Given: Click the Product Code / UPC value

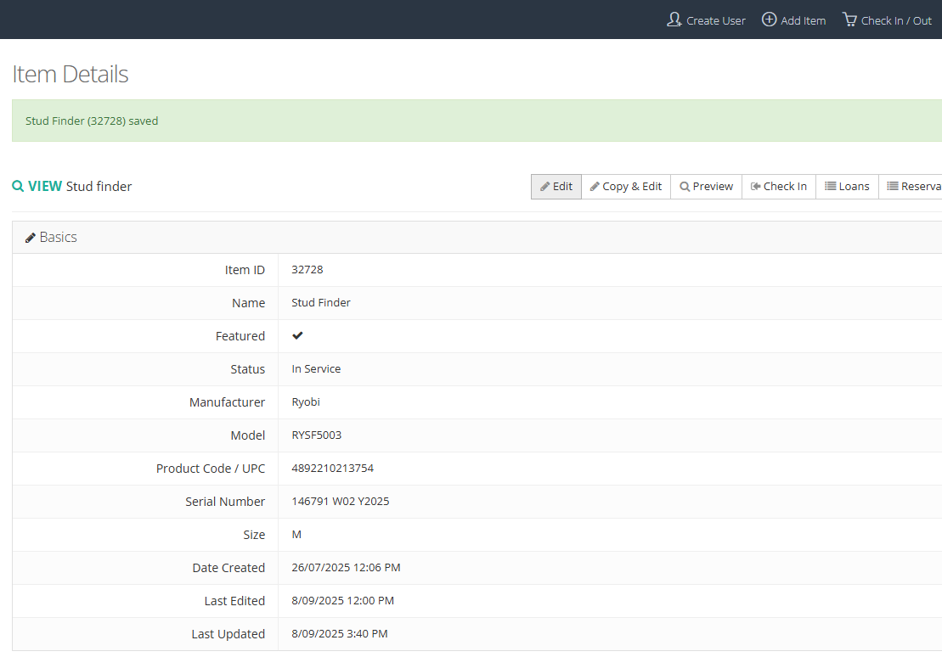Looking at the screenshot, I should 333,469.
